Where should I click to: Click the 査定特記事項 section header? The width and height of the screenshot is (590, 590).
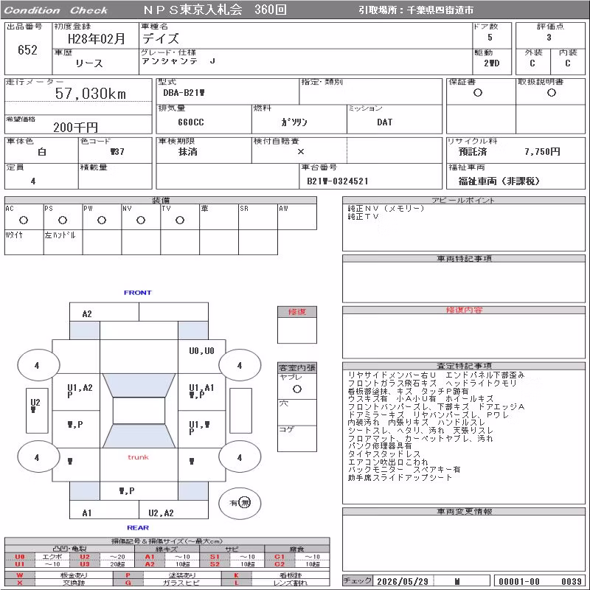pyautogui.click(x=464, y=365)
